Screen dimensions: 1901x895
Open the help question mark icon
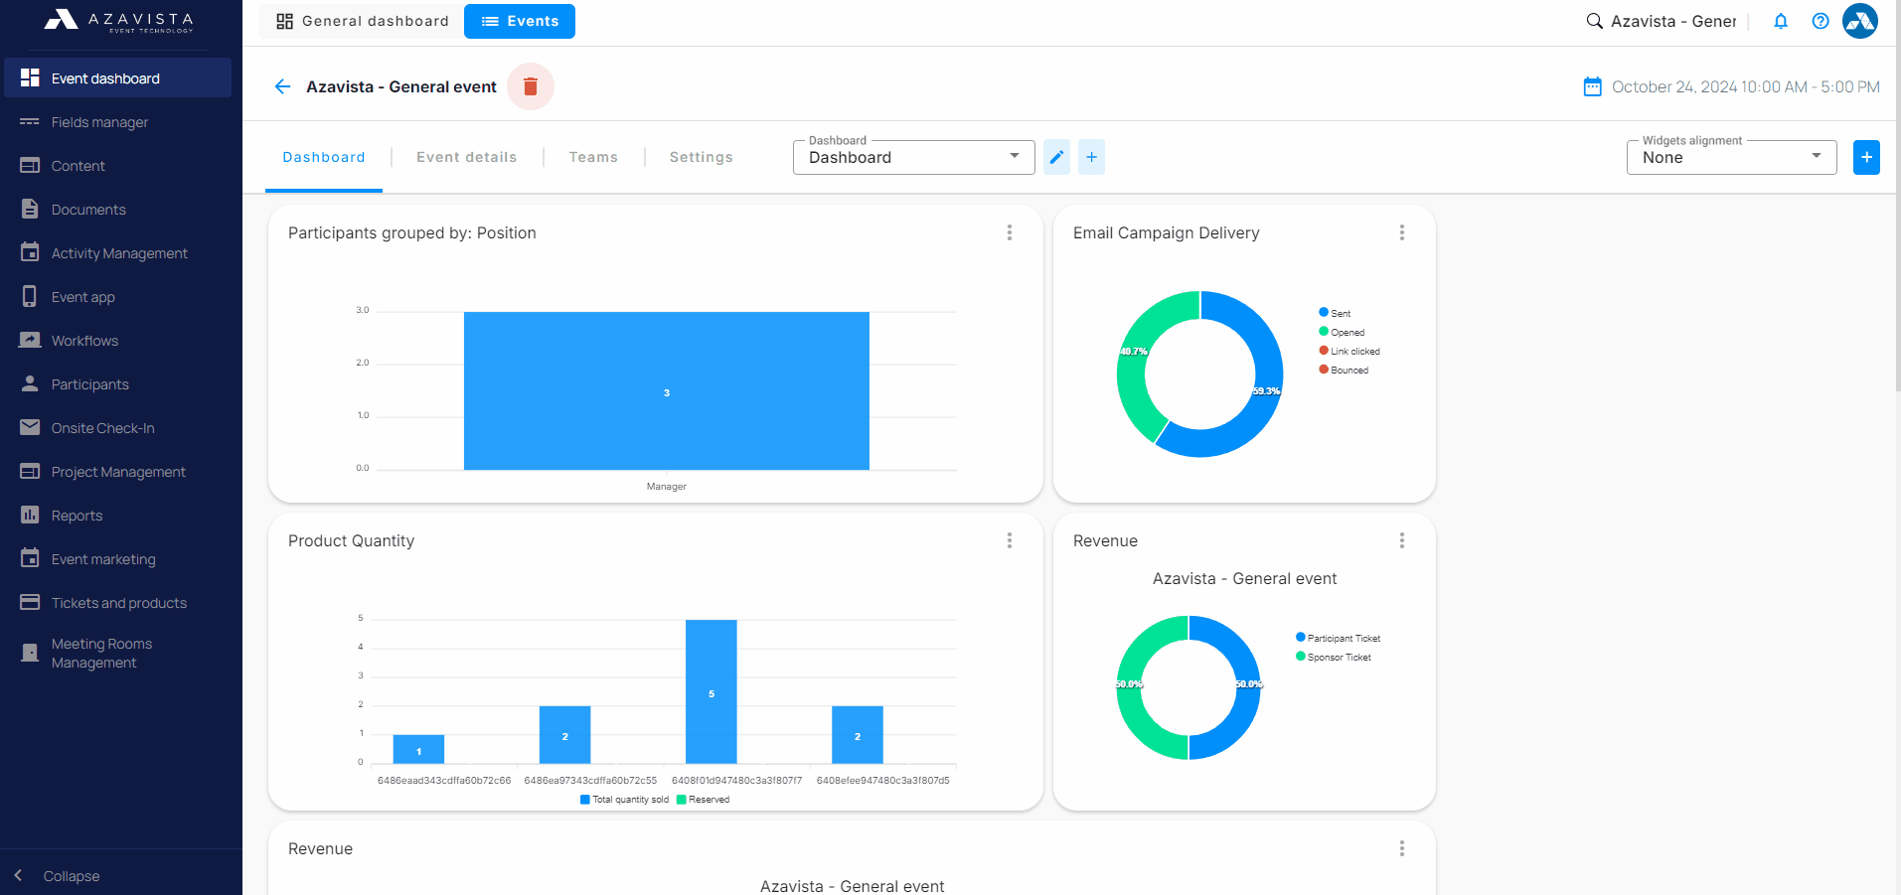click(x=1821, y=21)
